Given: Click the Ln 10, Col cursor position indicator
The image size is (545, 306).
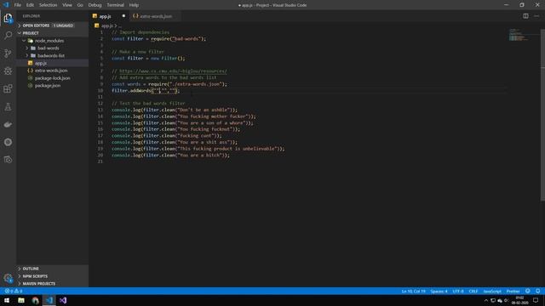Looking at the screenshot, I should click(x=413, y=291).
